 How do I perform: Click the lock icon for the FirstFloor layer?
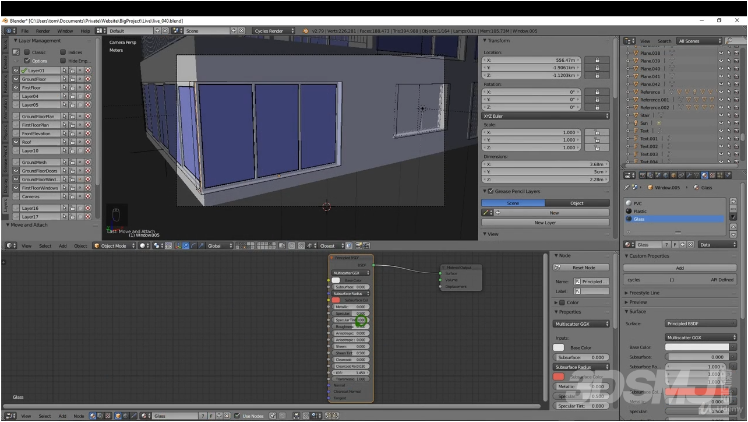click(72, 87)
